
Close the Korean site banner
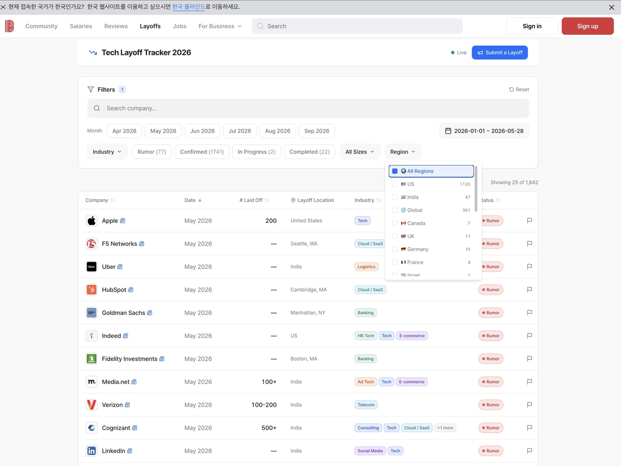tap(611, 7)
